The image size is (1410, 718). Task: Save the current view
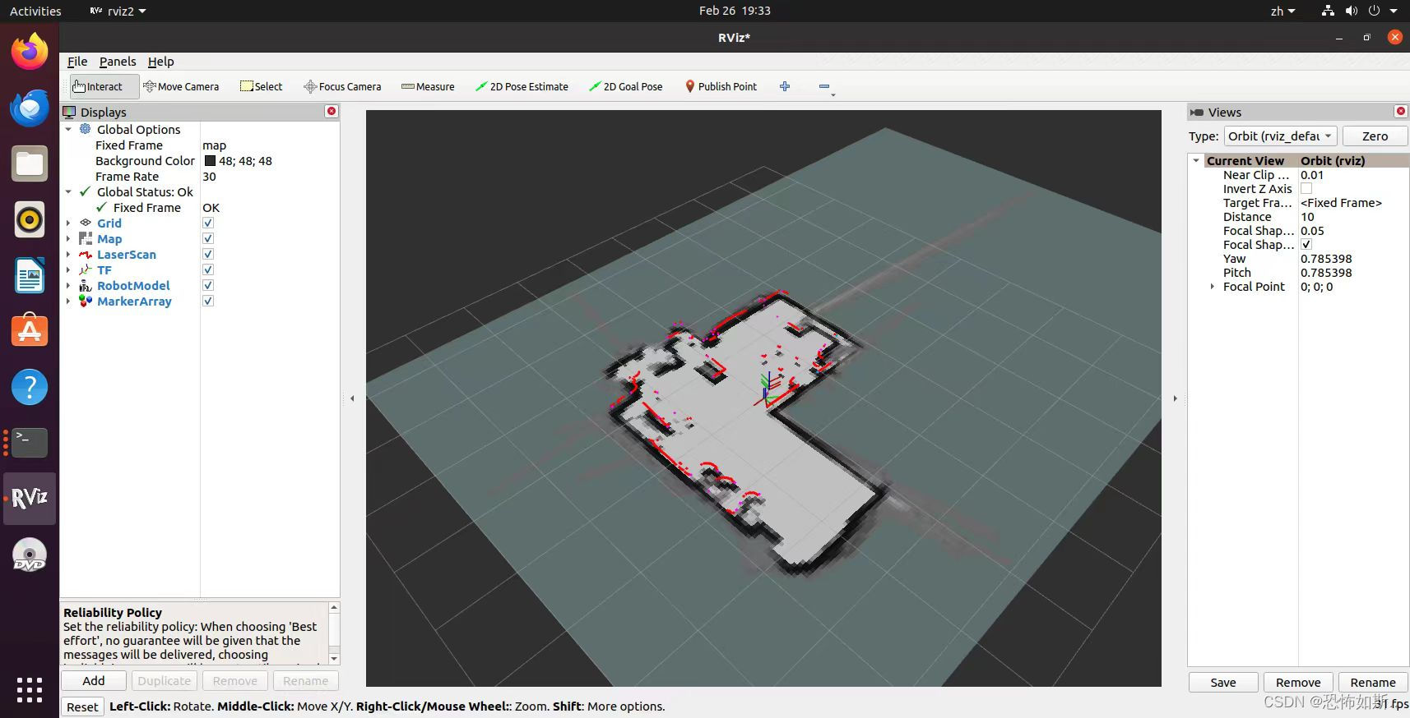[1223, 682]
